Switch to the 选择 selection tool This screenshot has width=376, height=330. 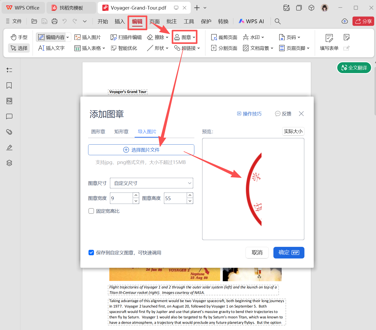pos(19,48)
